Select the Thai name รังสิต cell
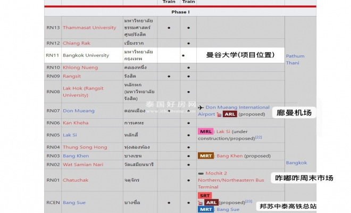 coord(140,76)
